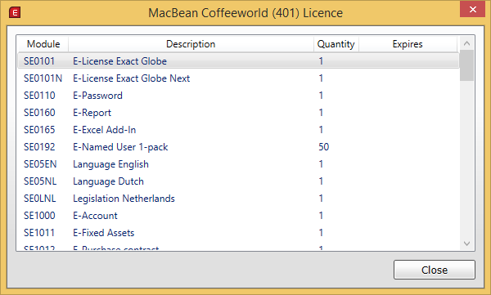Select the SE0101N Exact Globe Next row
Viewport: 491px width, 295px height.
coord(239,78)
